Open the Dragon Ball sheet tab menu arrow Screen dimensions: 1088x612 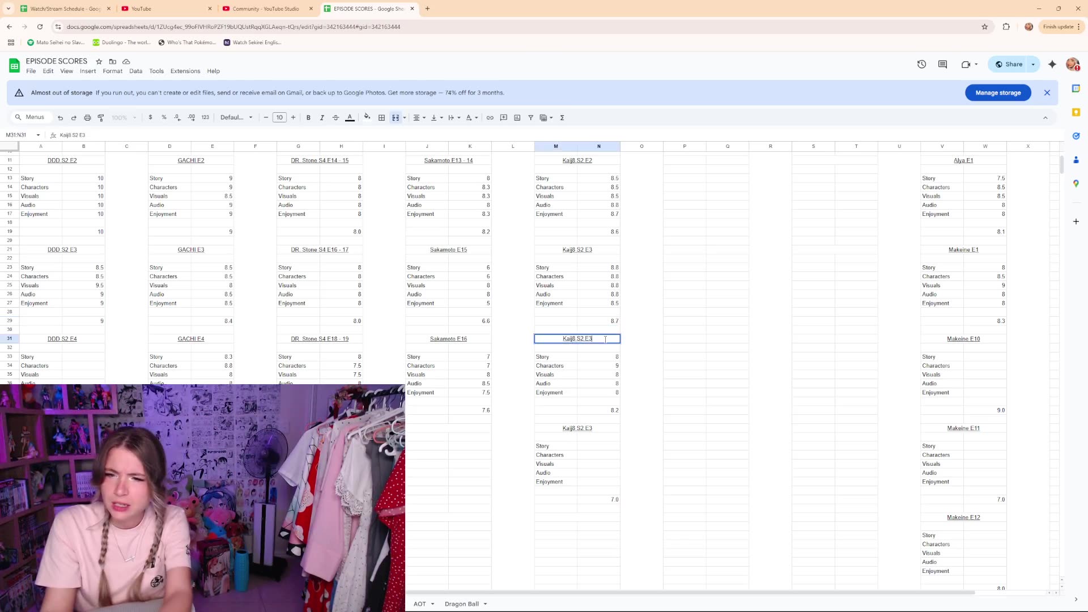point(486,604)
